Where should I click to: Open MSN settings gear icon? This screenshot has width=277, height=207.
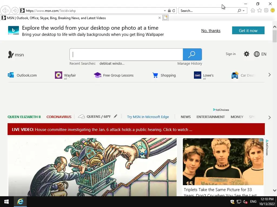click(x=246, y=54)
